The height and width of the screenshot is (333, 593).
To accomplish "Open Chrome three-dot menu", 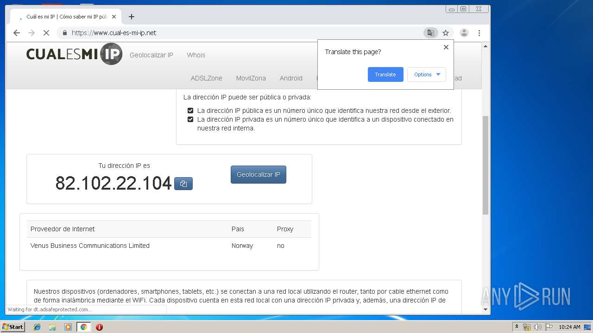I will (479, 33).
